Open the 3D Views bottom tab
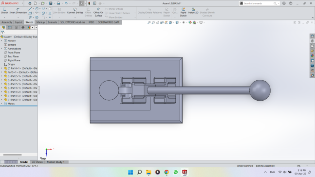This screenshot has height=177, width=315. coord(37,162)
